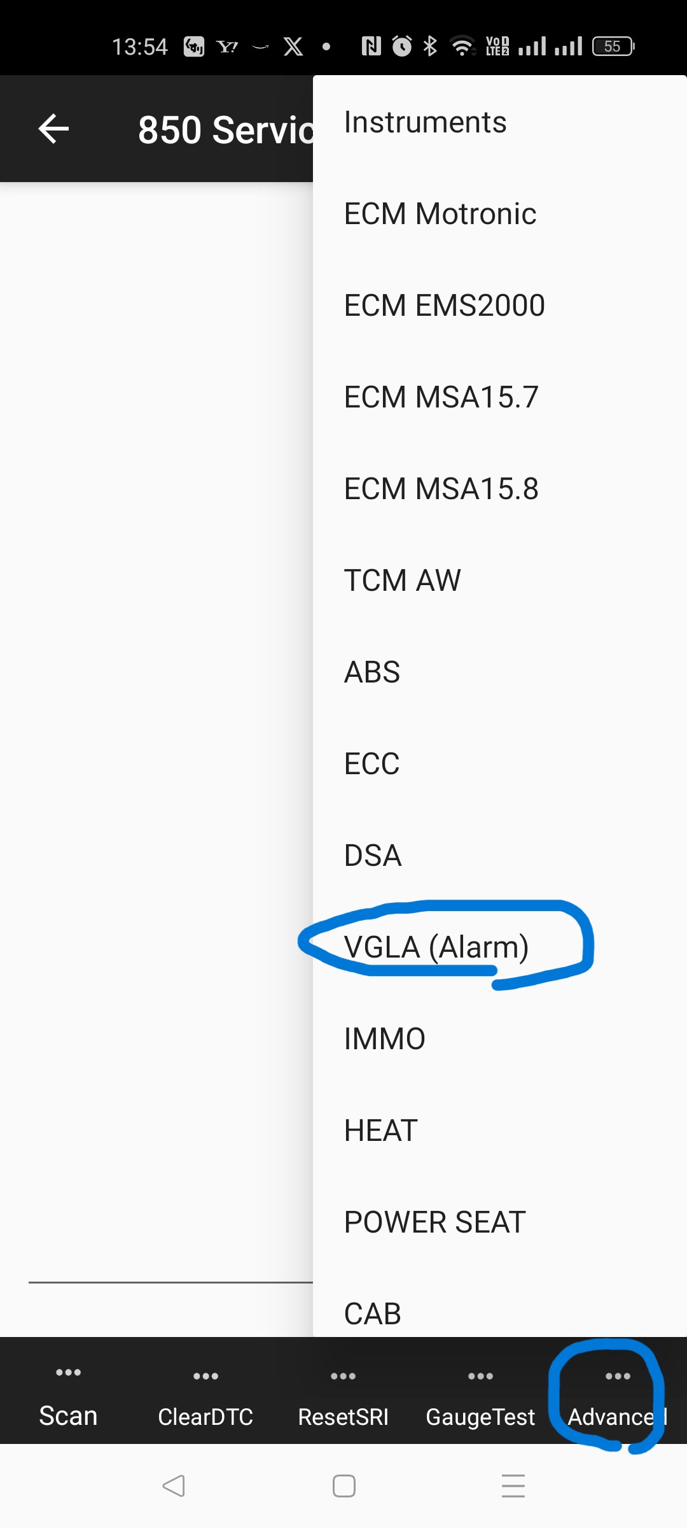The height and width of the screenshot is (1528, 687).
Task: Tap the GaugeTest toolbar icon
Action: point(480,1376)
